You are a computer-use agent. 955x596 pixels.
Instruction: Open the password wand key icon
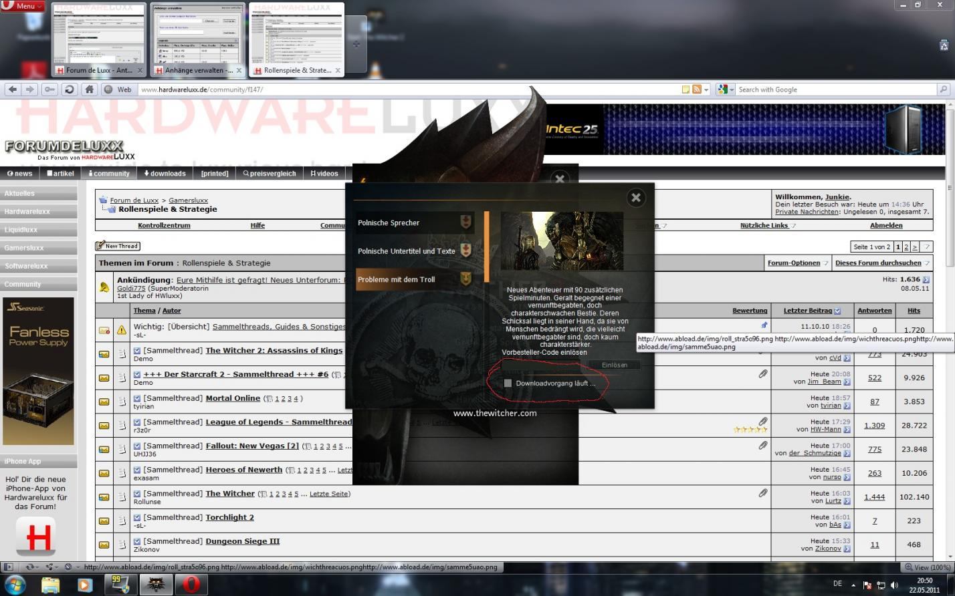click(49, 90)
